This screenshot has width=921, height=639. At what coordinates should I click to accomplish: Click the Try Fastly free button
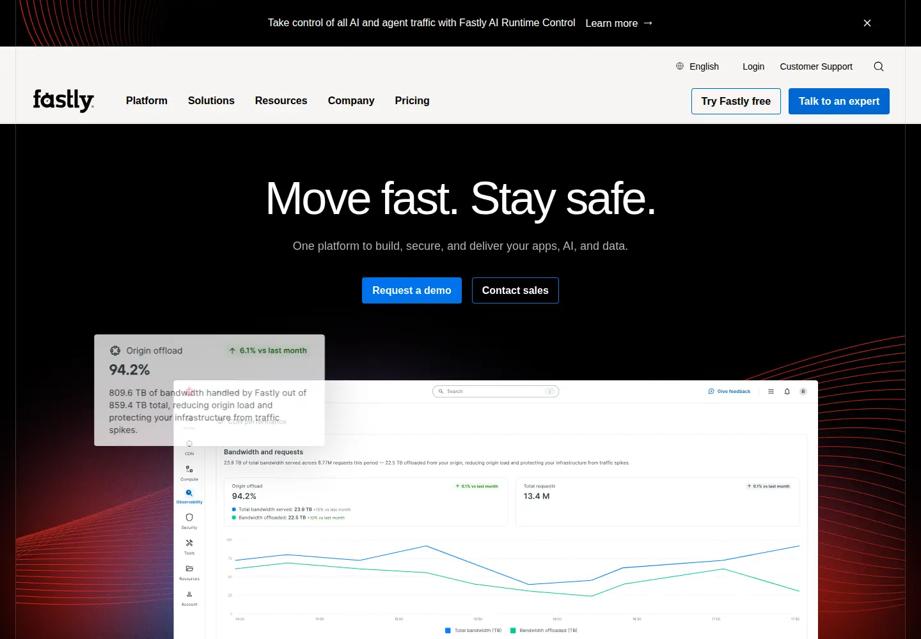[x=736, y=101]
